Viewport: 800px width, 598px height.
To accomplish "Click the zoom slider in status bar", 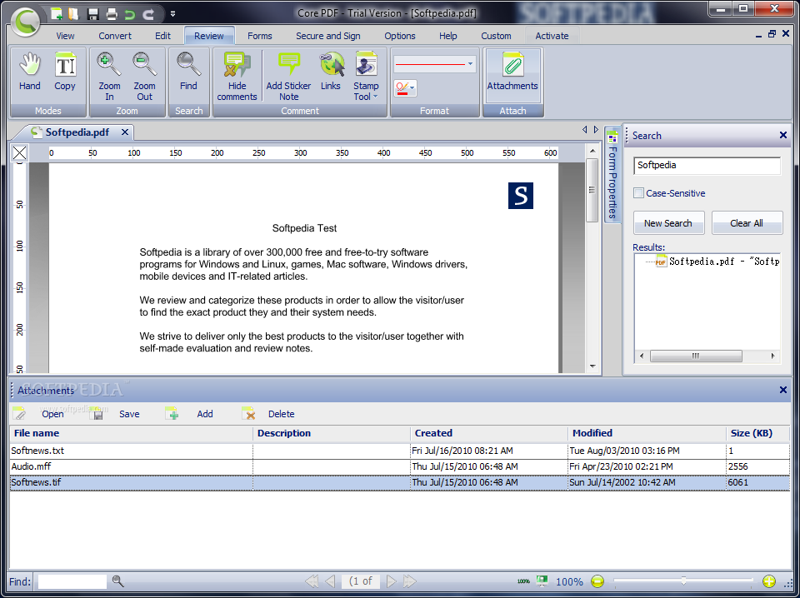I will click(683, 581).
